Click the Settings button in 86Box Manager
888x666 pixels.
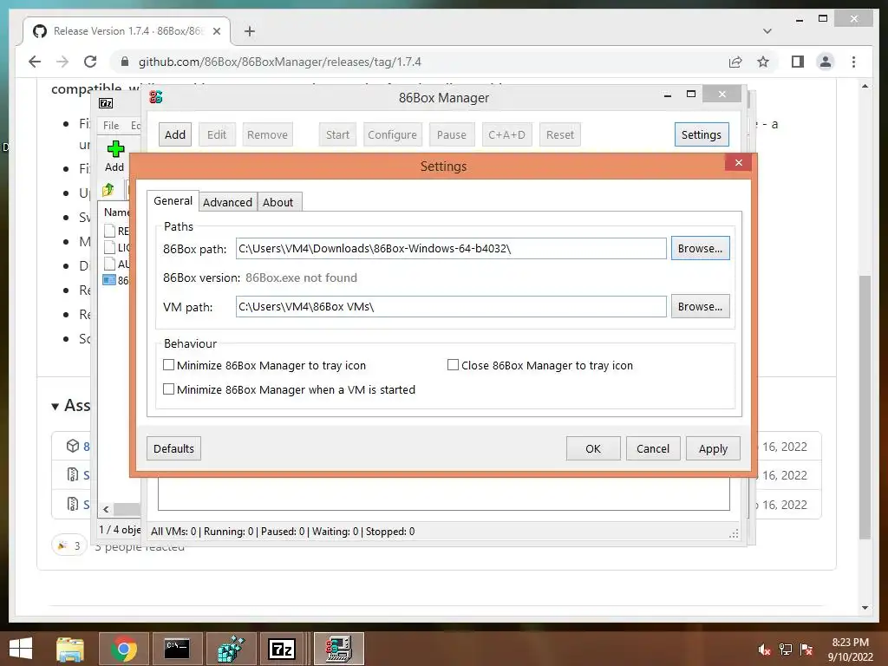click(701, 134)
